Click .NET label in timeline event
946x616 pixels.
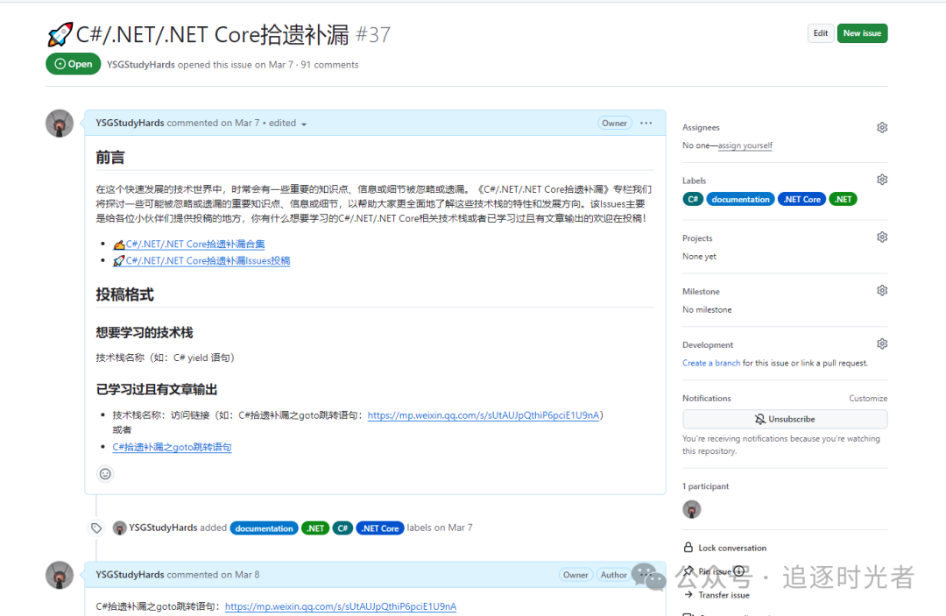(315, 528)
